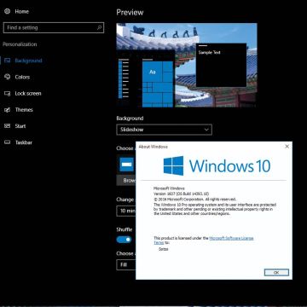Click the Themes brush icon
Screen dimensions: 307x307
coord(8,110)
